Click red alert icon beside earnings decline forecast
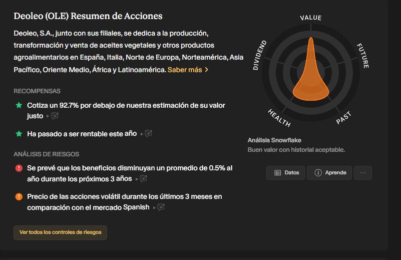The width and height of the screenshot is (401, 260). tap(19, 168)
